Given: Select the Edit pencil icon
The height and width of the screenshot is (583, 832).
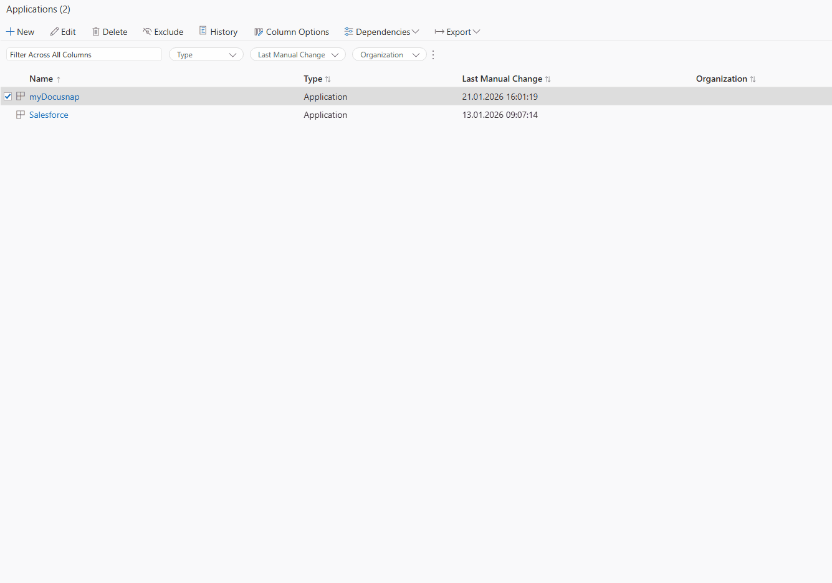Looking at the screenshot, I should click(55, 31).
